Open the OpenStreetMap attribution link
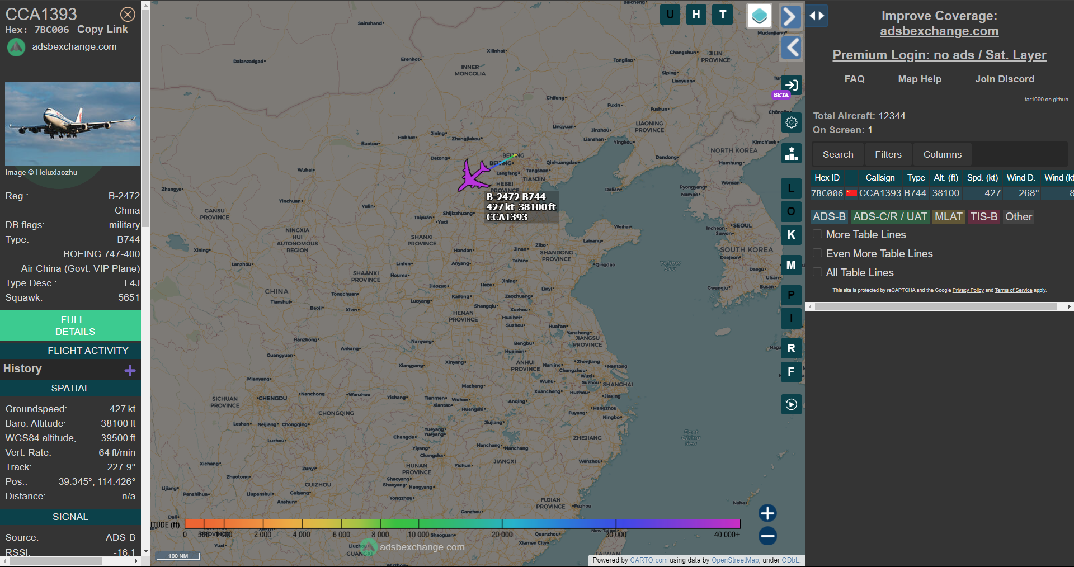Screen dimensions: 1074x567 tap(735, 560)
